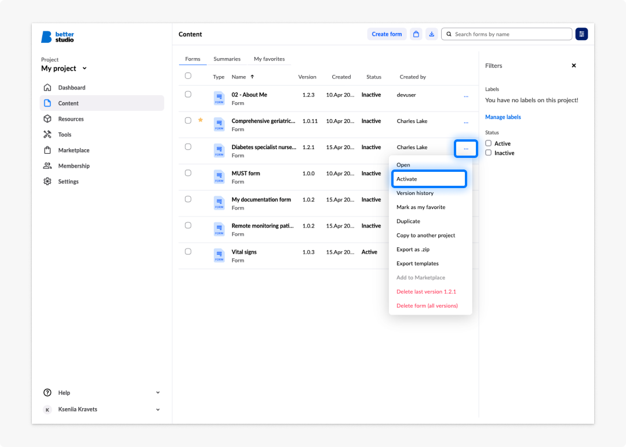The image size is (626, 447).
Task: Expand Kseniia Kravets user menu
Action: click(158, 409)
